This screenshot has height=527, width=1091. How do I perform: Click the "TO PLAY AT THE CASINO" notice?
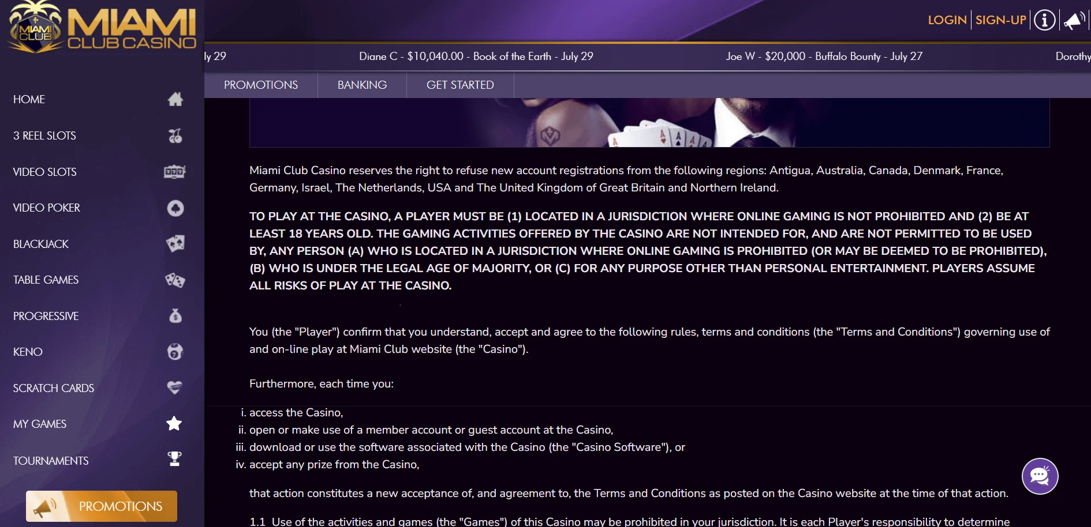[x=648, y=251]
